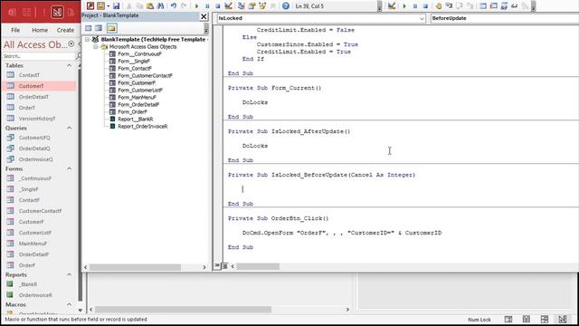The width and height of the screenshot is (579, 326).
Task: Toggle Breakpoint with hand icon
Action: [438, 6]
